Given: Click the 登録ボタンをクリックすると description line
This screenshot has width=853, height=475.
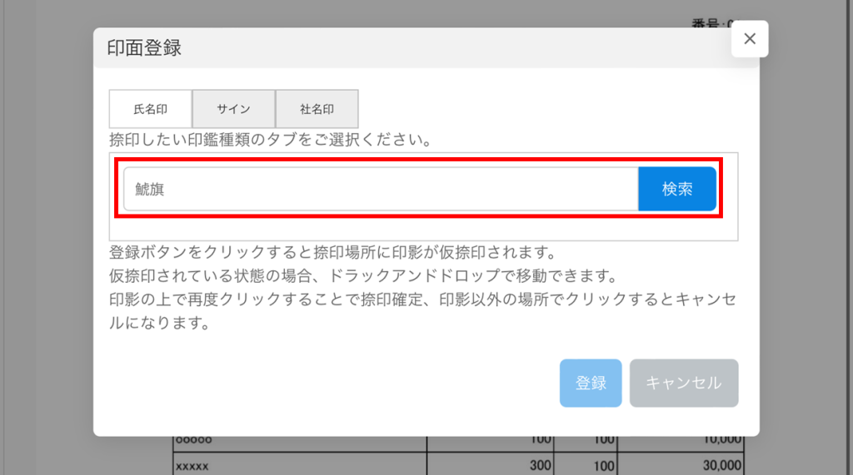Looking at the screenshot, I should click(x=332, y=252).
